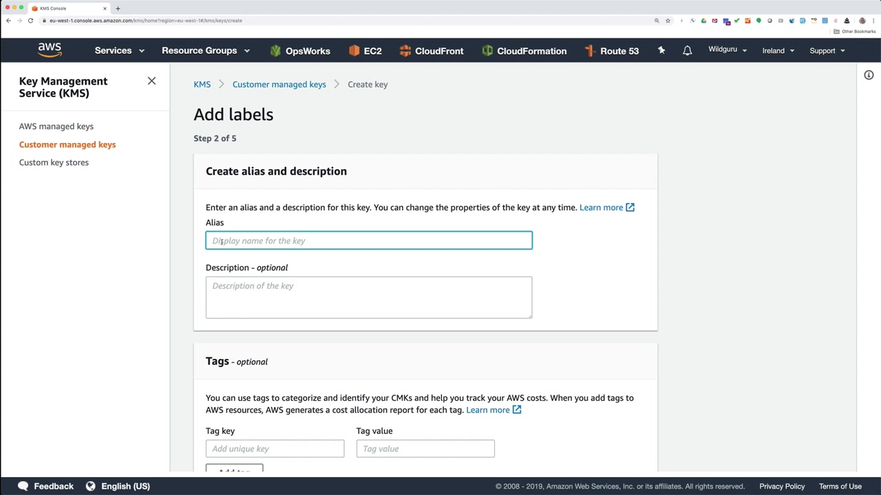Viewport: 881px width, 495px height.
Task: Open the CloudFormation shortcut
Action: tap(524, 51)
